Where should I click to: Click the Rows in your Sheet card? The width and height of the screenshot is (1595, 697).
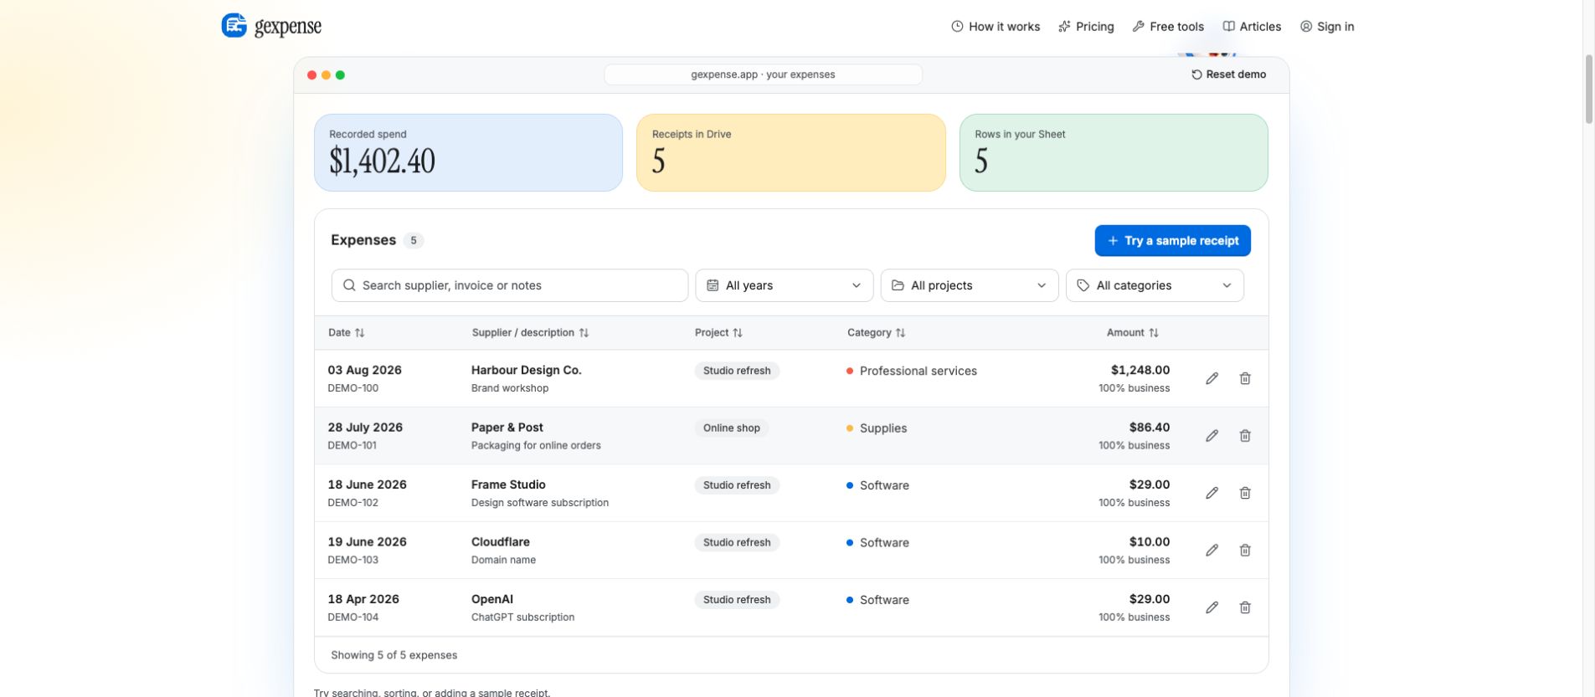[1114, 152]
